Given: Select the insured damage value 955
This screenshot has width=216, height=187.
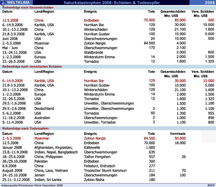Looking at the screenshot, I should point(211,113).
